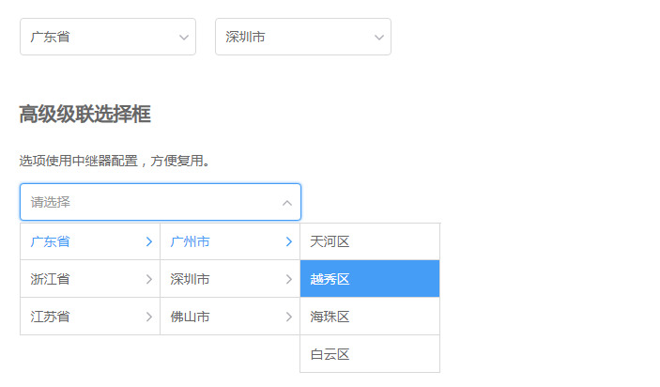Choose 天河区 from district list

pos(370,241)
